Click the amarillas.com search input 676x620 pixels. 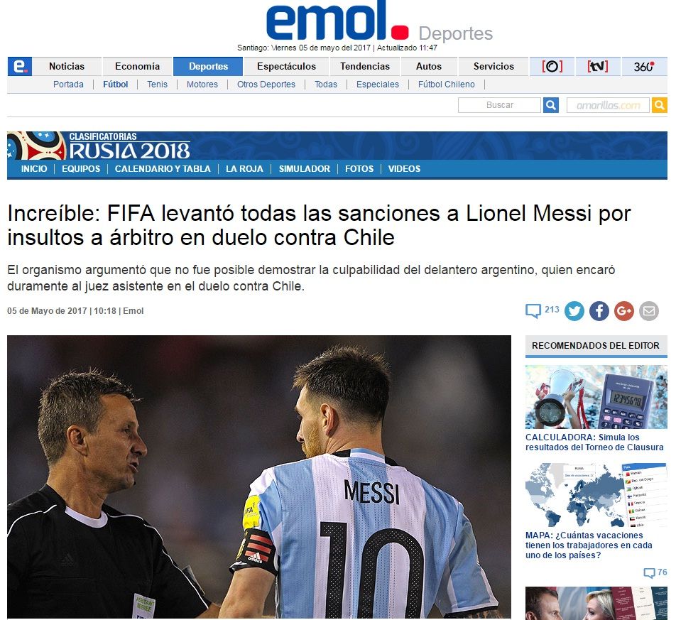[608, 105]
